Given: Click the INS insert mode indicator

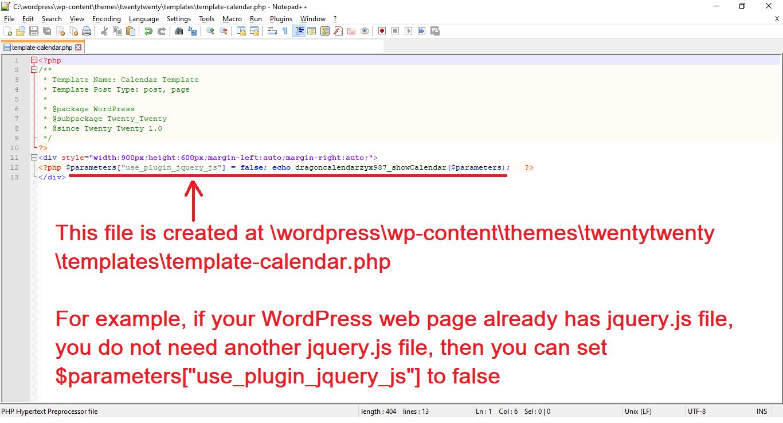Looking at the screenshot, I should click(761, 412).
